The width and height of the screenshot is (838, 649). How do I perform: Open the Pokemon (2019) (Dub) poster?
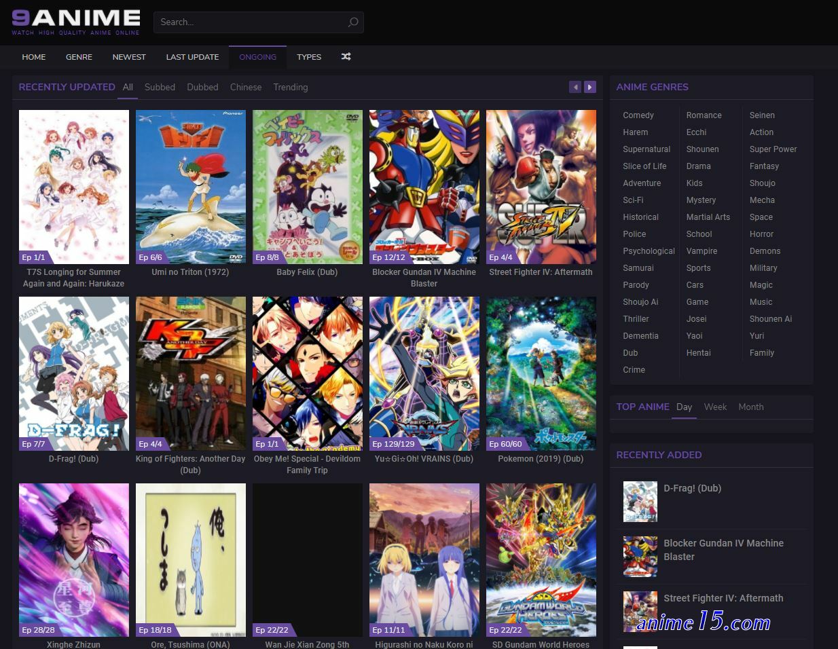point(541,373)
